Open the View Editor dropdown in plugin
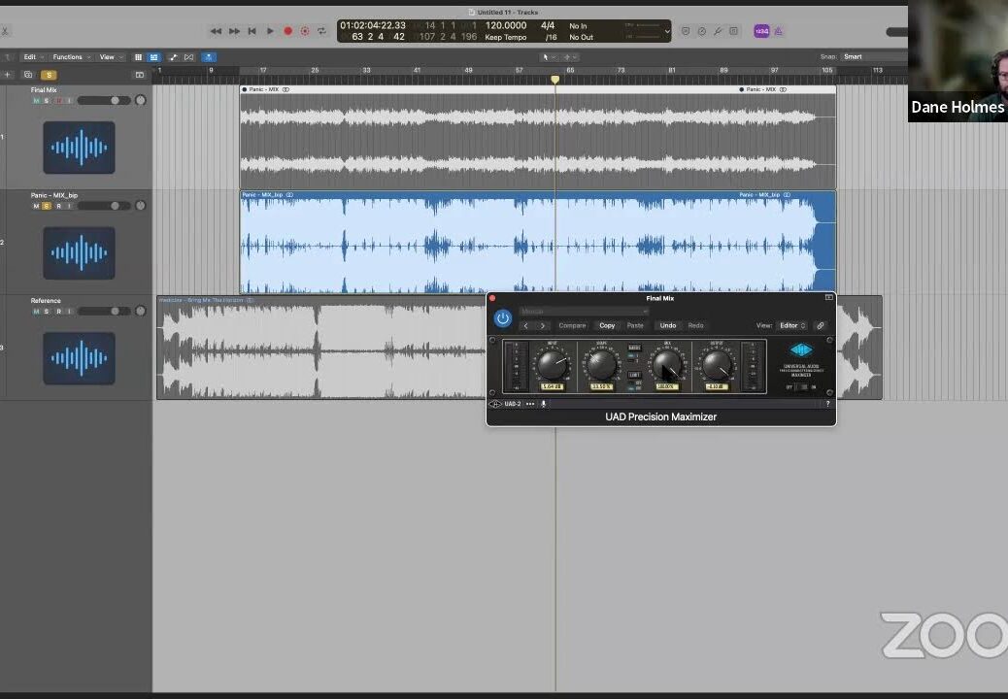Image resolution: width=1008 pixels, height=699 pixels. tap(792, 326)
